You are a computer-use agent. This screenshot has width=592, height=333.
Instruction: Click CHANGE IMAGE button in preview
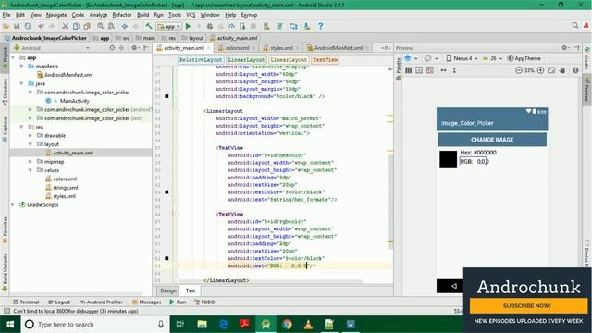click(492, 140)
